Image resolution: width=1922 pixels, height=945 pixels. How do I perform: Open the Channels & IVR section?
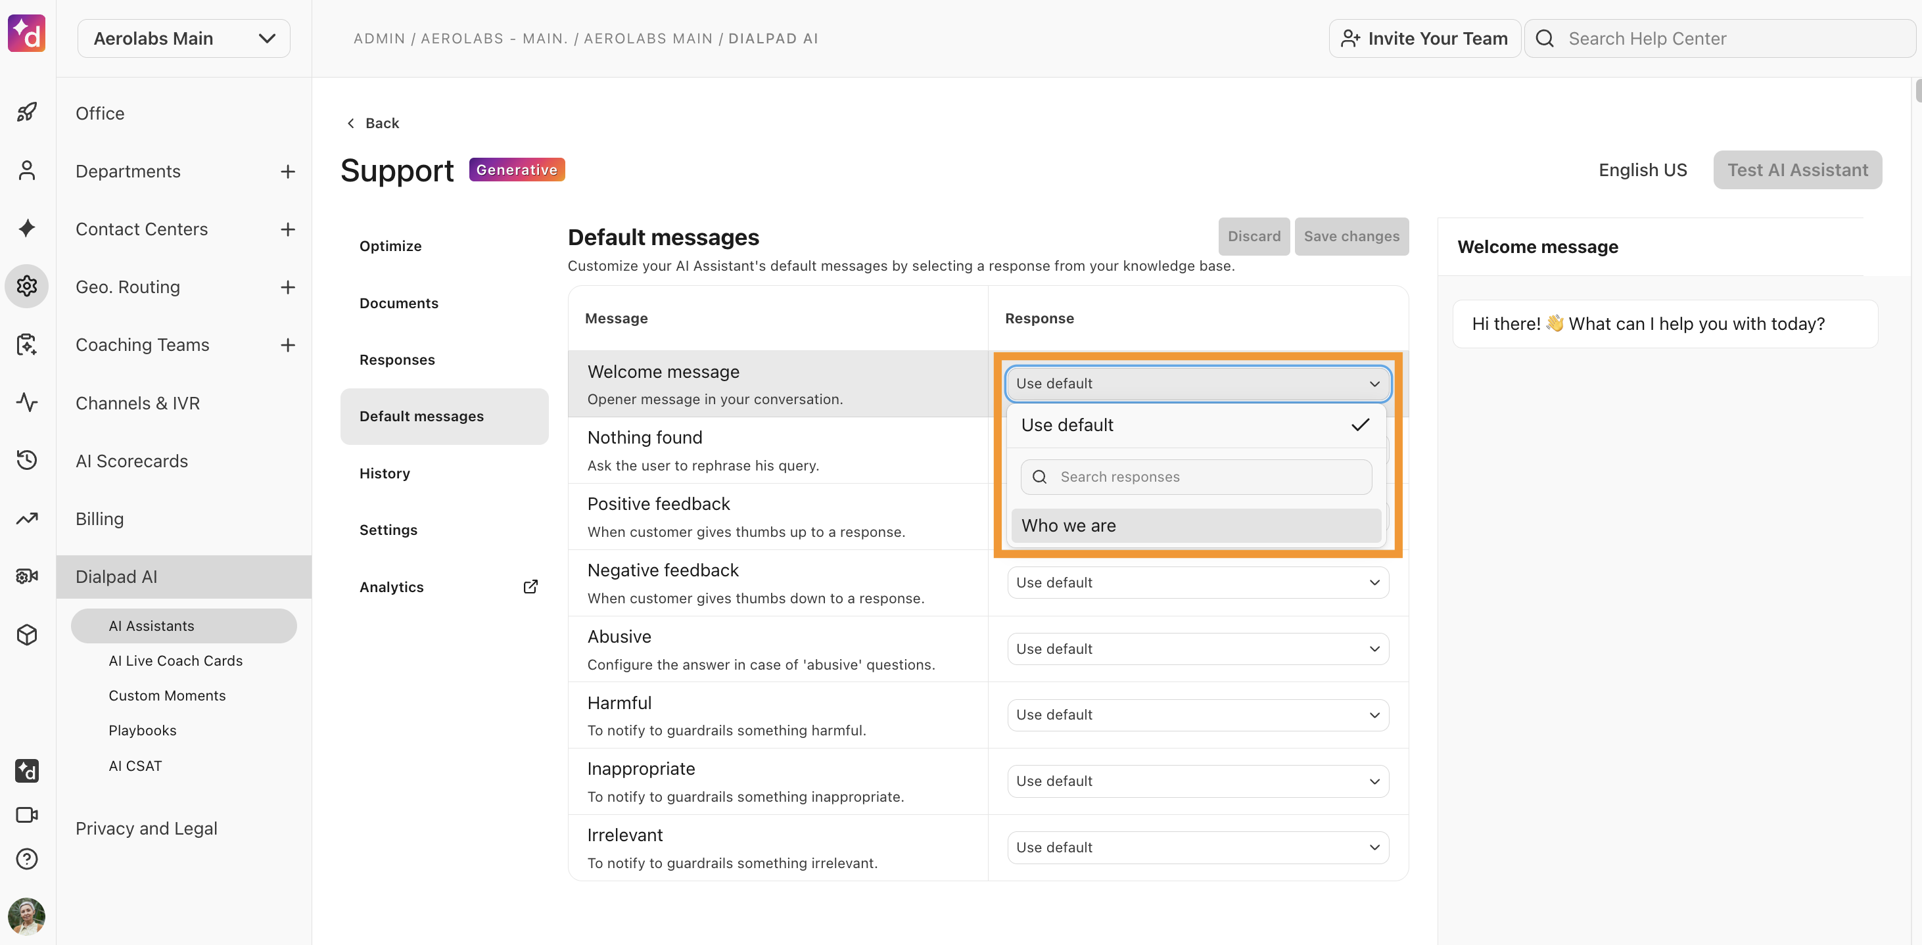137,403
